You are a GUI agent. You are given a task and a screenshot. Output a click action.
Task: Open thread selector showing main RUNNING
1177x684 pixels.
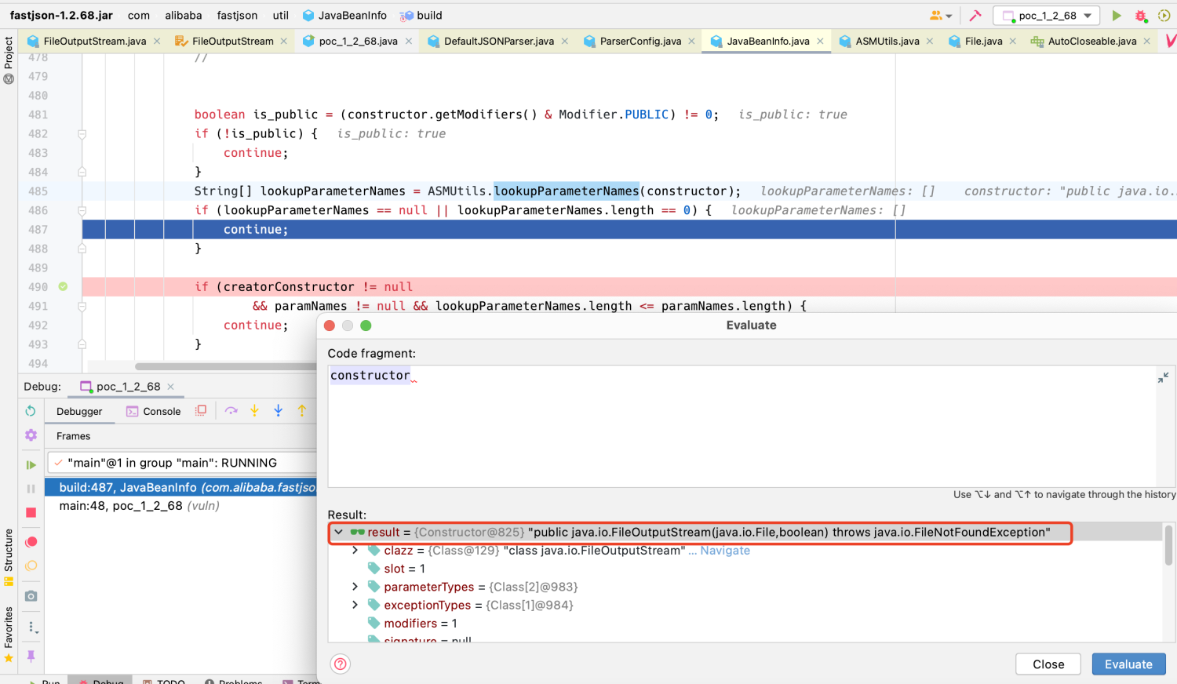pyautogui.click(x=182, y=463)
